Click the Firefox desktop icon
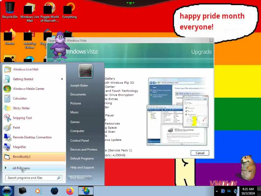 click(x=10, y=37)
